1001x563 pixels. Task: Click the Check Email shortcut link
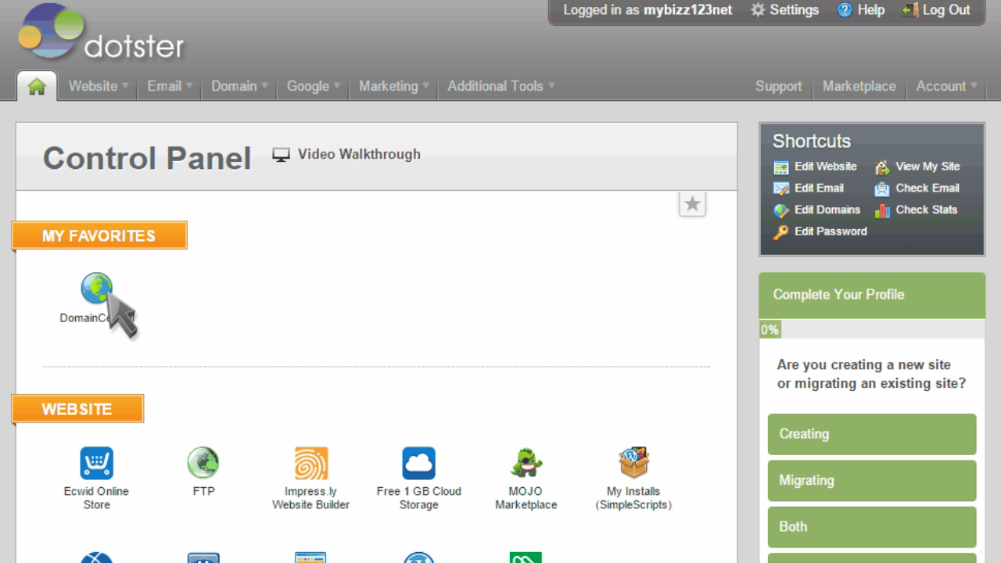tap(927, 188)
